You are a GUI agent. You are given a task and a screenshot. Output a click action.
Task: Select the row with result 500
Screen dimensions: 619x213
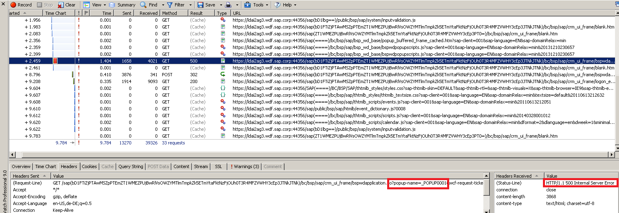(x=312, y=61)
